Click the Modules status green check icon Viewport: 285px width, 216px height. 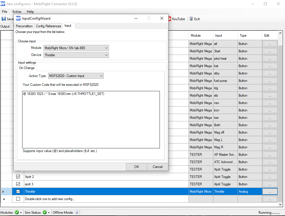click(17, 212)
